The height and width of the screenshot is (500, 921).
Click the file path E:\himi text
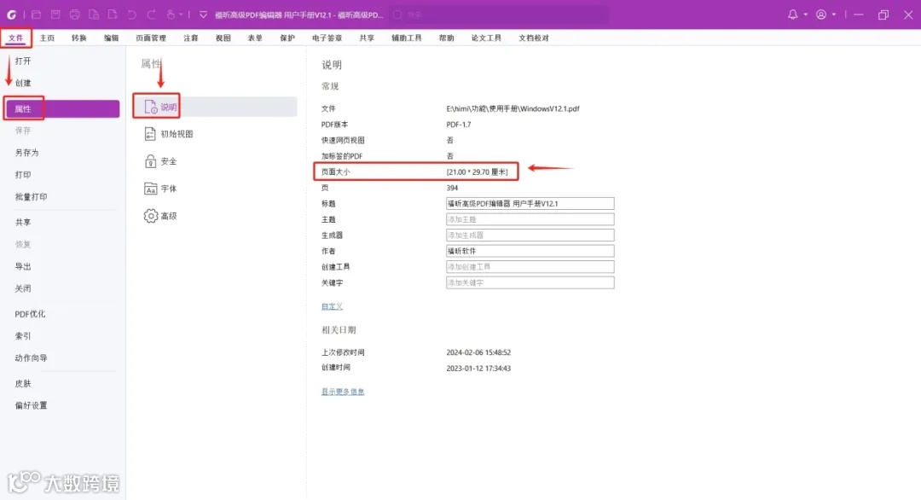513,108
